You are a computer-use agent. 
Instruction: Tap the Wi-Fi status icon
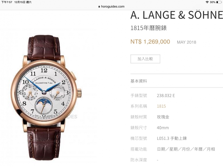[x=207, y=2]
